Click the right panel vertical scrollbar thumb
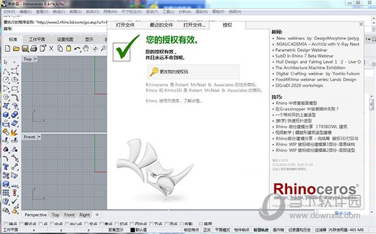The image size is (376, 234). [x=372, y=104]
